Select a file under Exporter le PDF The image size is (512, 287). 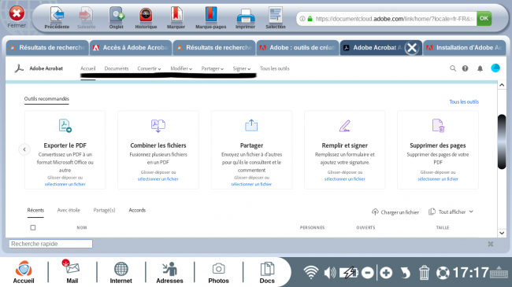65,184
